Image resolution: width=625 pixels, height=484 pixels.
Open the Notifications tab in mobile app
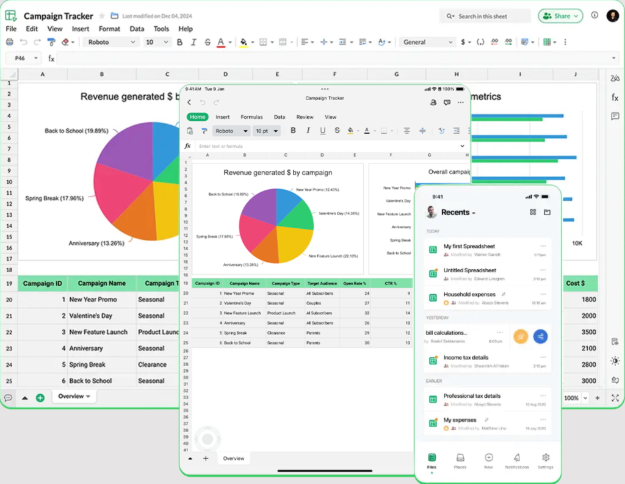pos(516,461)
